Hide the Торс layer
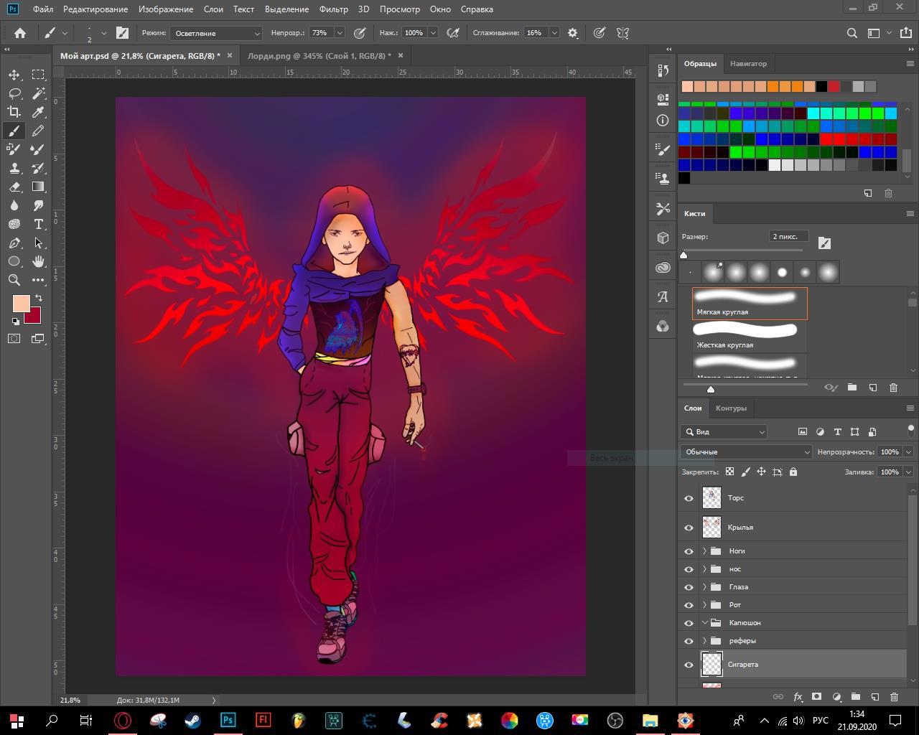The image size is (919, 735). point(689,498)
